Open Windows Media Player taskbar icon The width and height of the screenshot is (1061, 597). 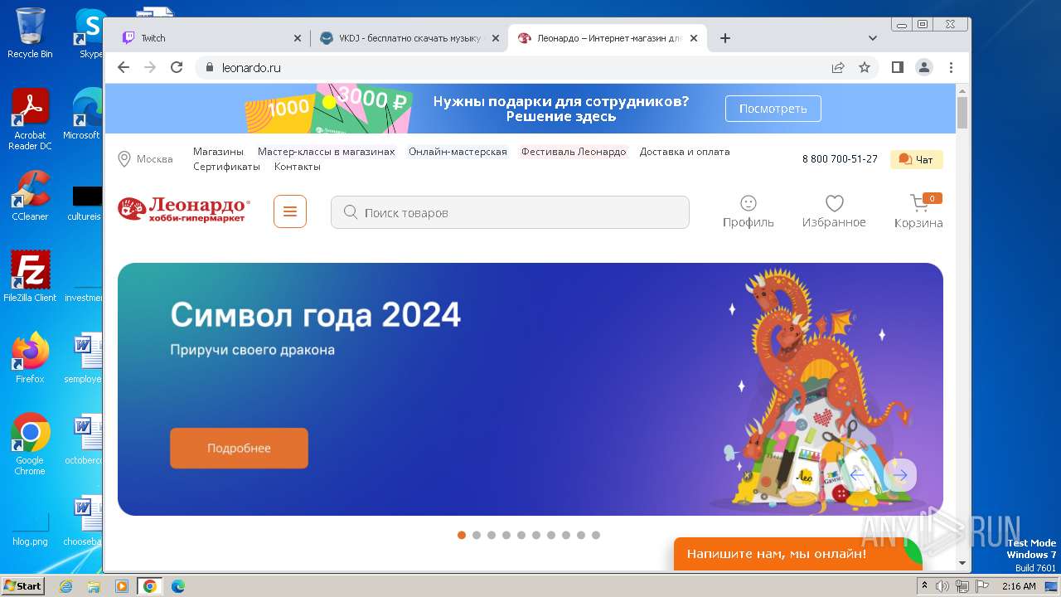[122, 586]
